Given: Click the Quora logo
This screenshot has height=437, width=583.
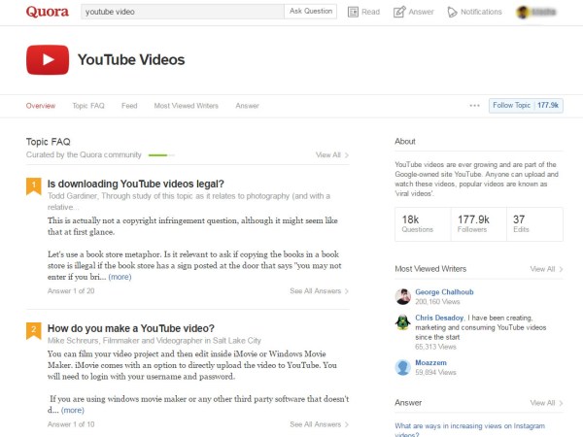Looking at the screenshot, I should 48,12.
